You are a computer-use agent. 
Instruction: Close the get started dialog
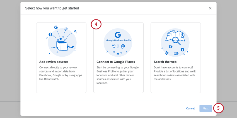[210, 8]
